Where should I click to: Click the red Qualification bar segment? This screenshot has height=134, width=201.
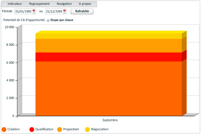pyautogui.click(x=108, y=57)
